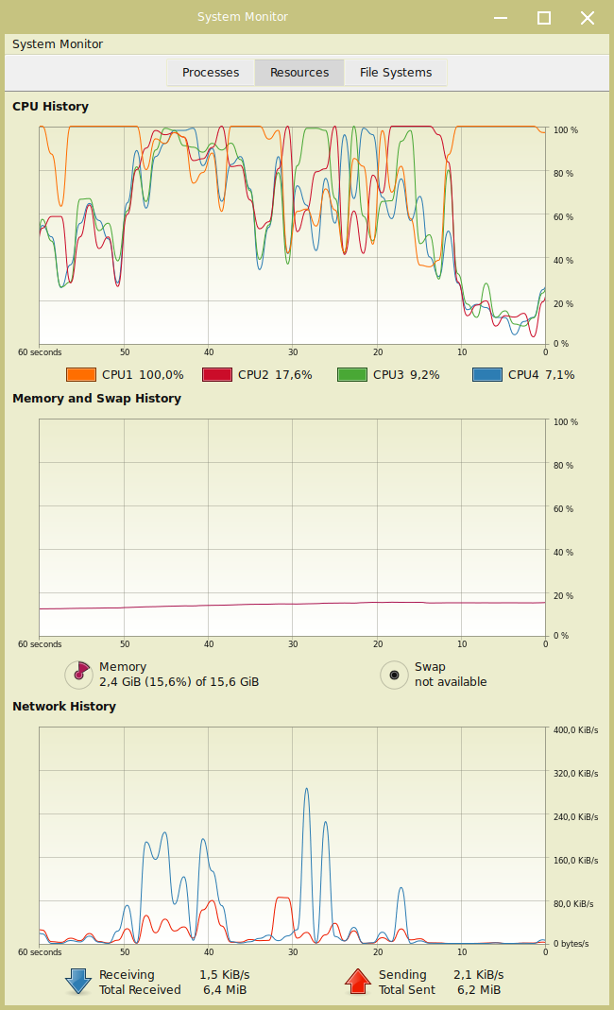Click the Sending rate 2,1 KiB/s
This screenshot has width=614, height=1010.
pos(478,975)
